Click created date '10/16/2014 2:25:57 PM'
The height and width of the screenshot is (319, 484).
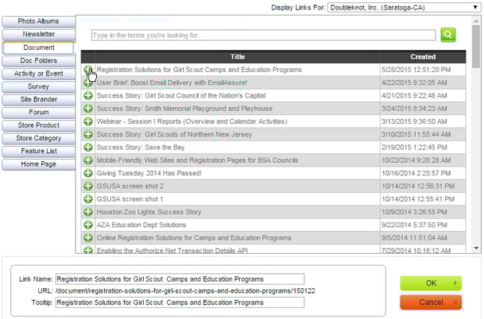(x=416, y=173)
